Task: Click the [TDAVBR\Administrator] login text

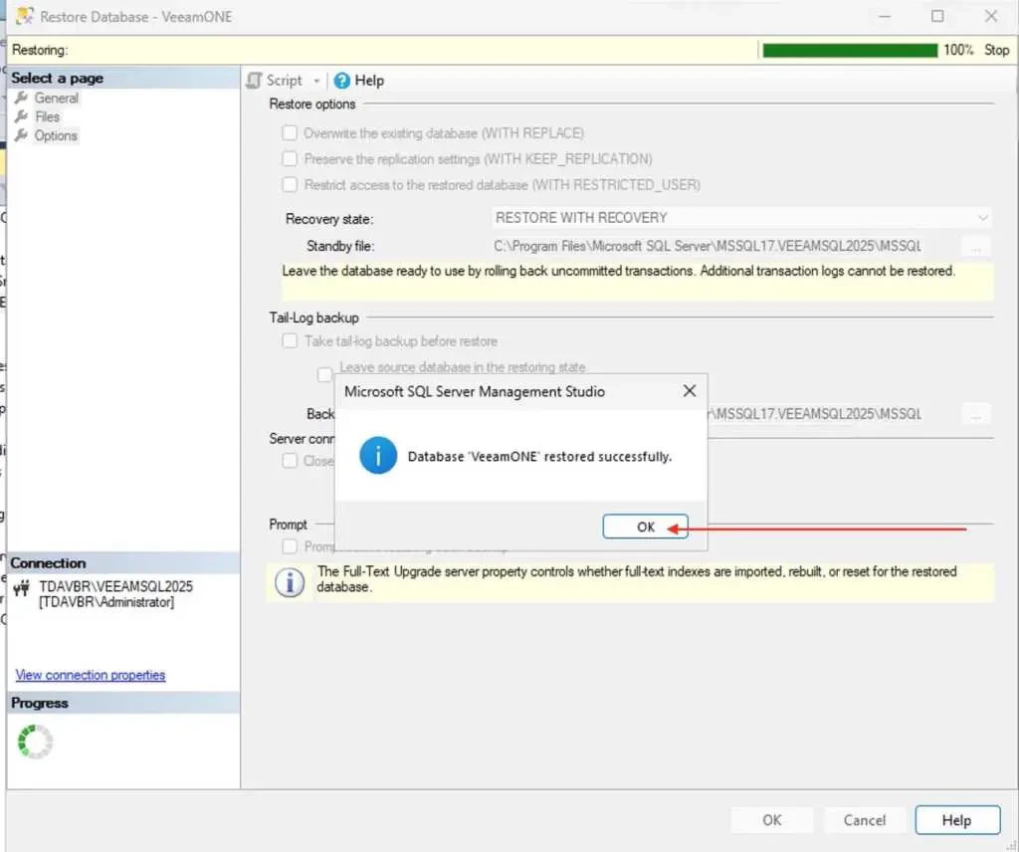Action: click(106, 602)
